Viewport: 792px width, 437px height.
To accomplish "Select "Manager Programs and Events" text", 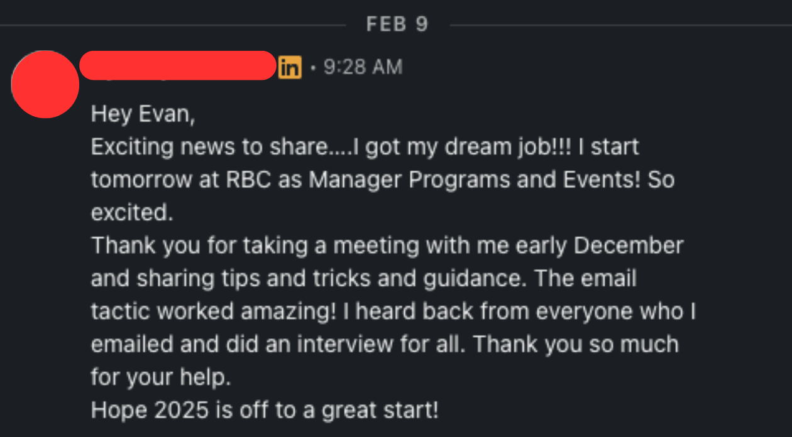I will click(474, 180).
